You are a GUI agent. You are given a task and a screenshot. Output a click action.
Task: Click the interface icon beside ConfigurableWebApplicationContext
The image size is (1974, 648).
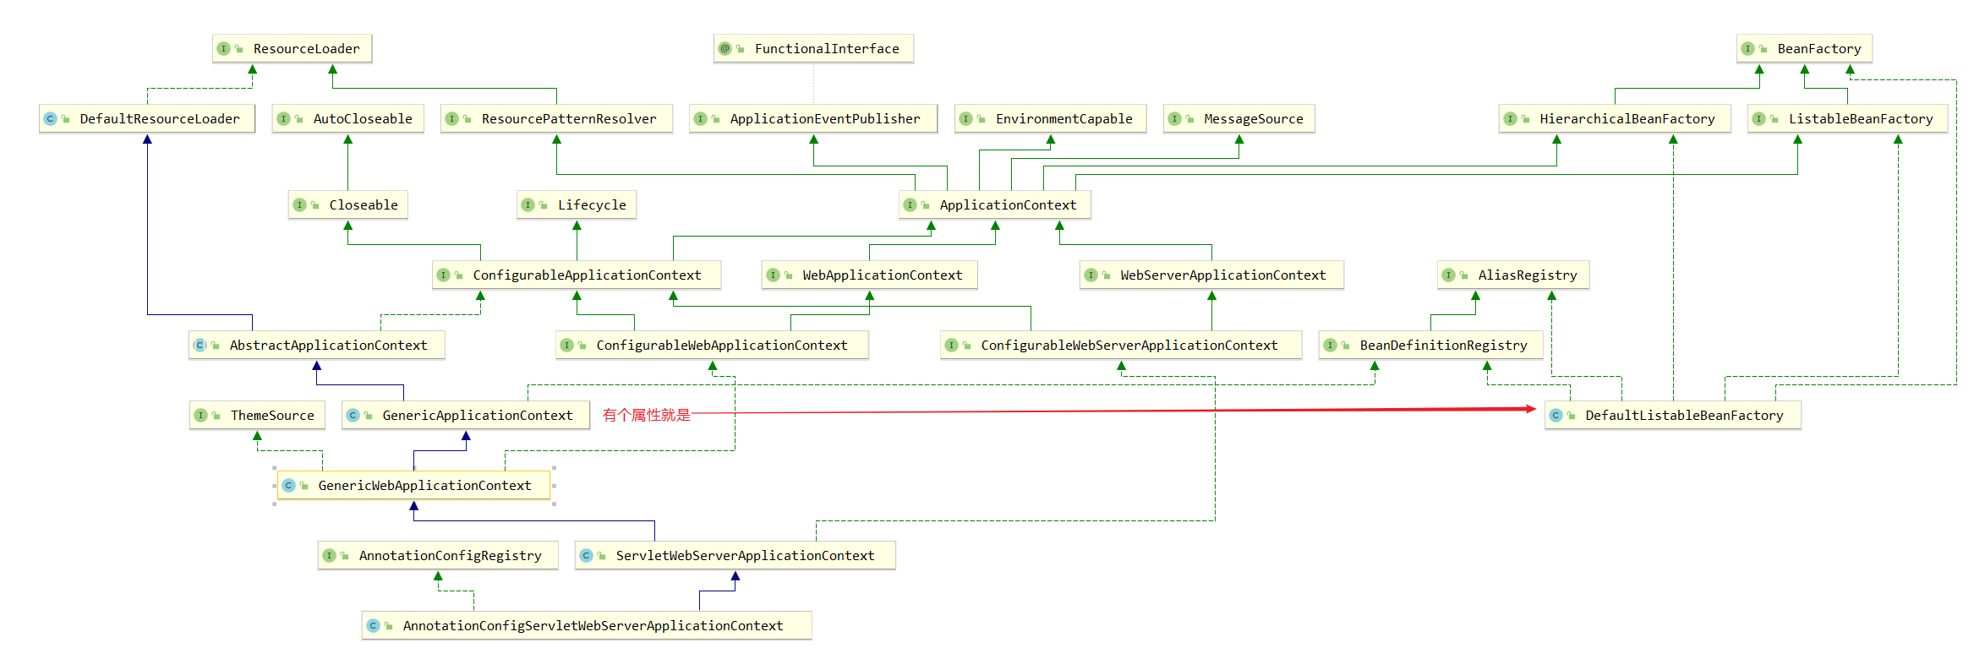pyautogui.click(x=566, y=346)
